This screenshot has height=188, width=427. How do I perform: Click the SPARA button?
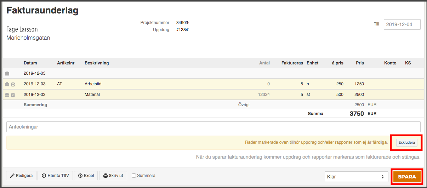point(407,177)
